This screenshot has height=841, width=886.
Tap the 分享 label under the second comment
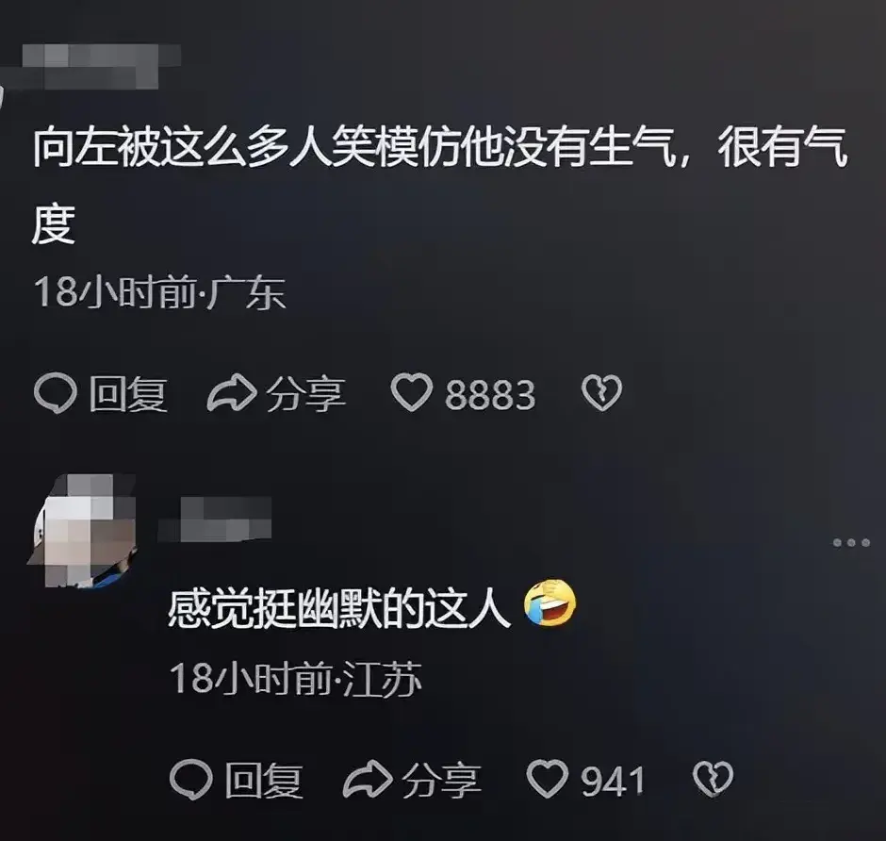pos(441,781)
